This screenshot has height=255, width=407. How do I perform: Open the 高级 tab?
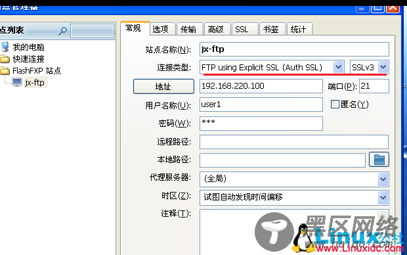[217, 29]
